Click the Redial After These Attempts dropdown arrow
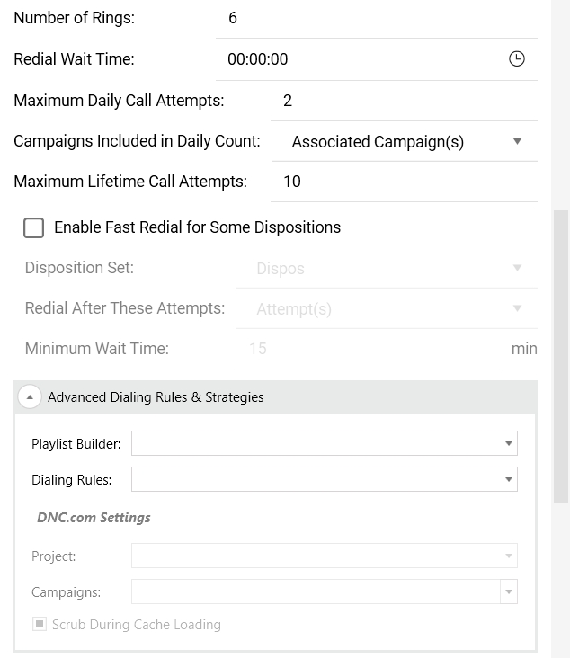 [517, 308]
